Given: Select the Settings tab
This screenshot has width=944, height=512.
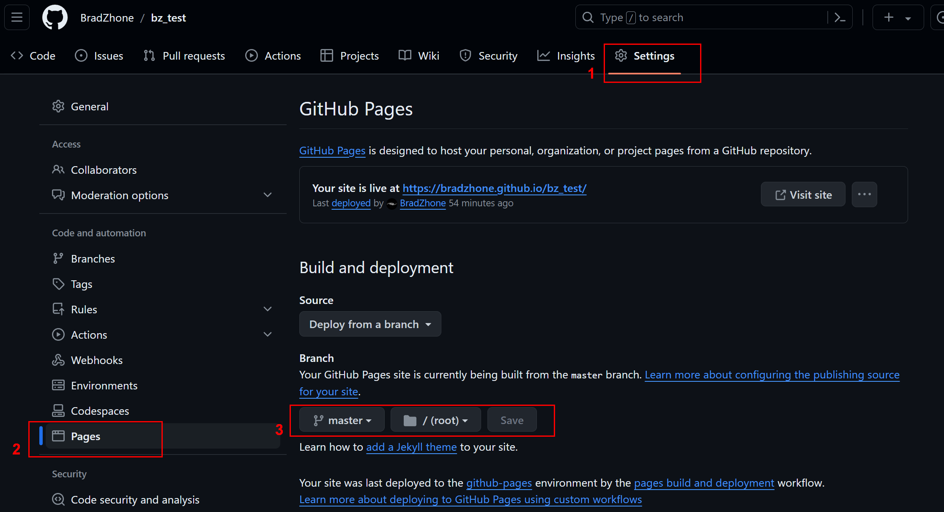Looking at the screenshot, I should pos(645,56).
